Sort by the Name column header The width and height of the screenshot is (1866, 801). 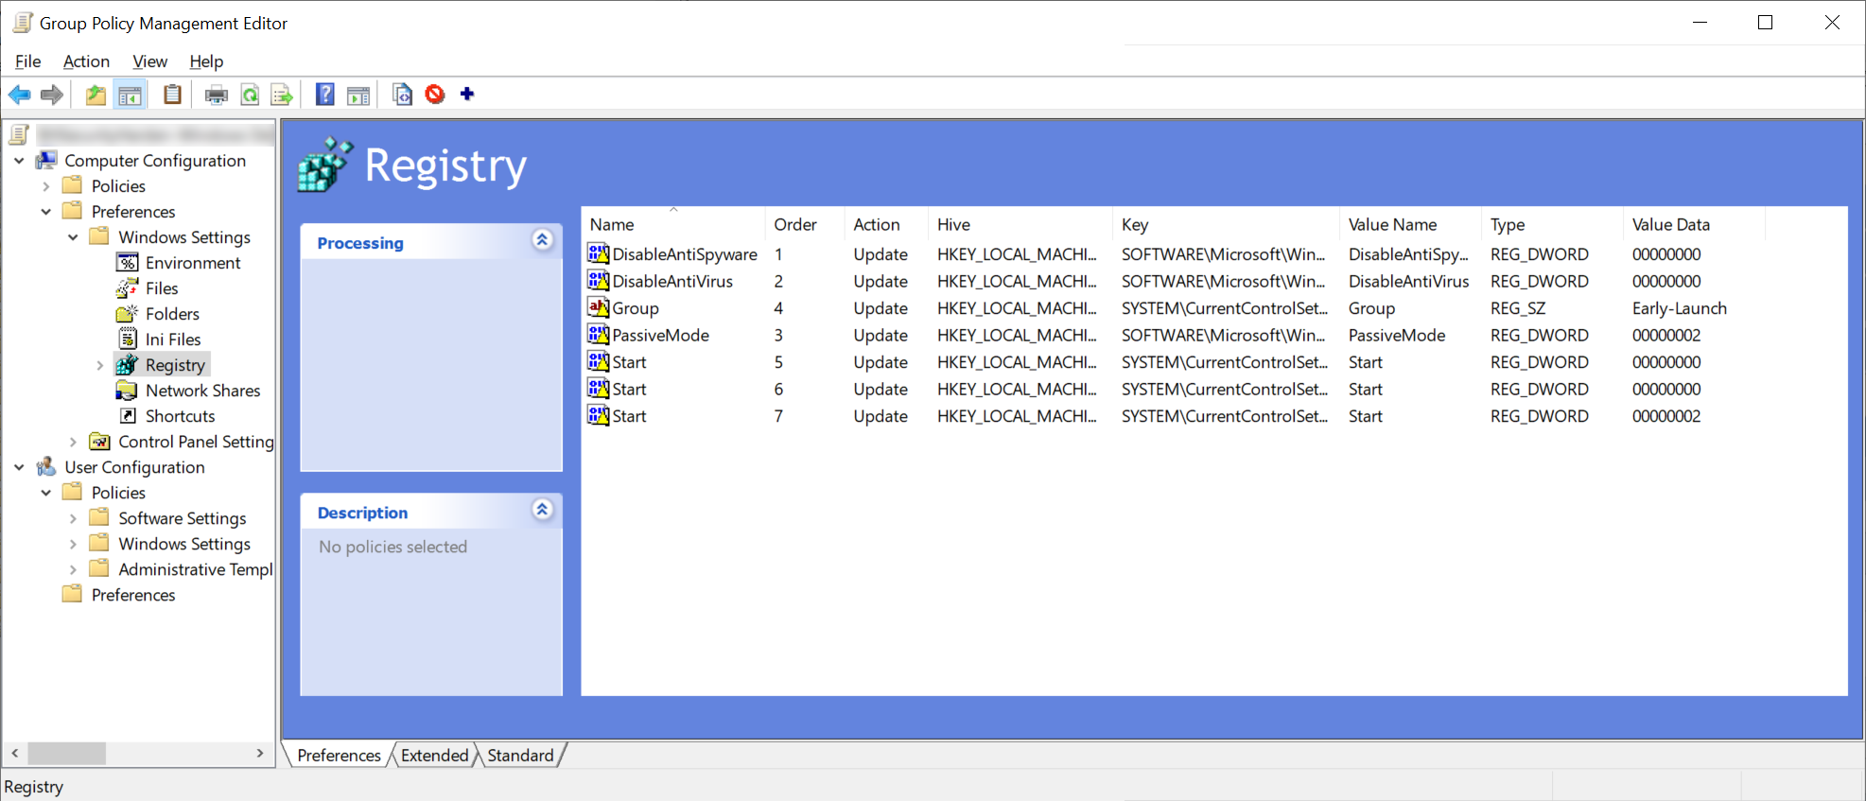(673, 224)
